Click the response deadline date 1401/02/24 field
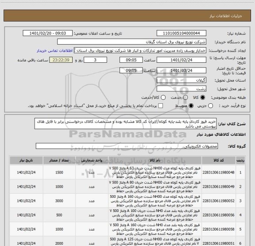This screenshot has height=246, width=255. [x=182, y=60]
